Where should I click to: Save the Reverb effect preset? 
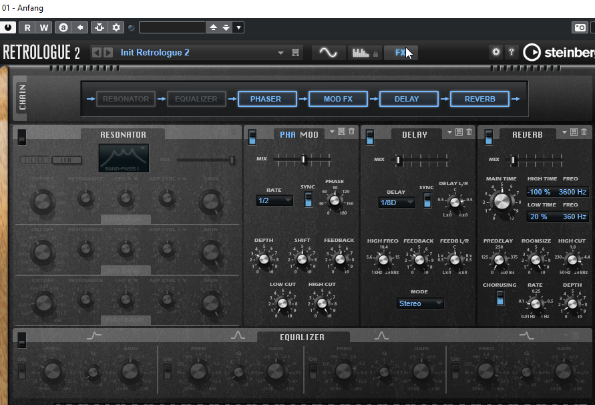click(x=574, y=132)
